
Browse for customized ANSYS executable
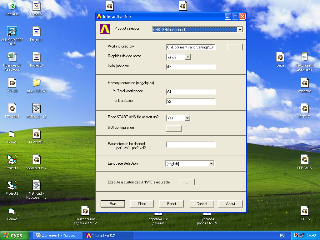[x=187, y=182]
